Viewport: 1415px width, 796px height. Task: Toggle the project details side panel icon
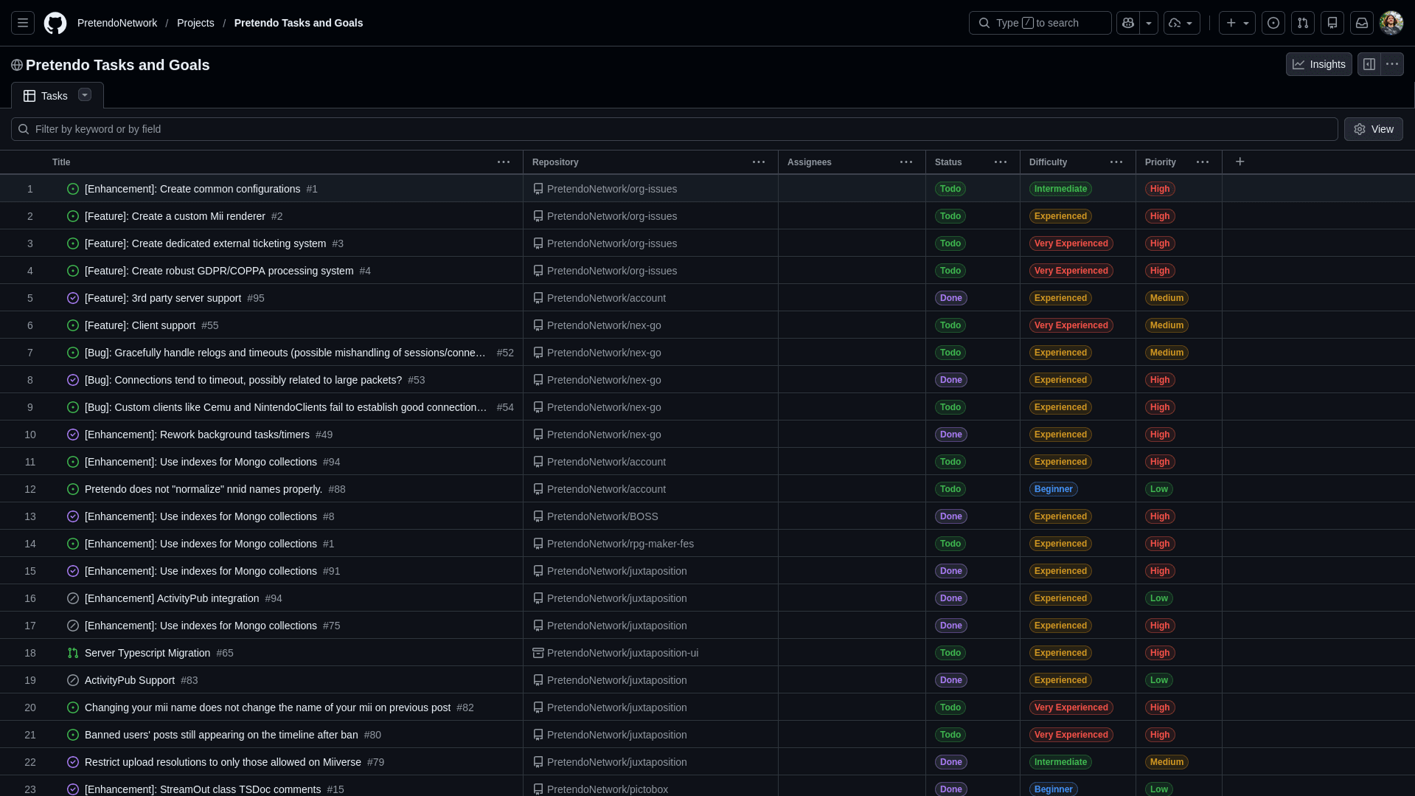pyautogui.click(x=1369, y=64)
